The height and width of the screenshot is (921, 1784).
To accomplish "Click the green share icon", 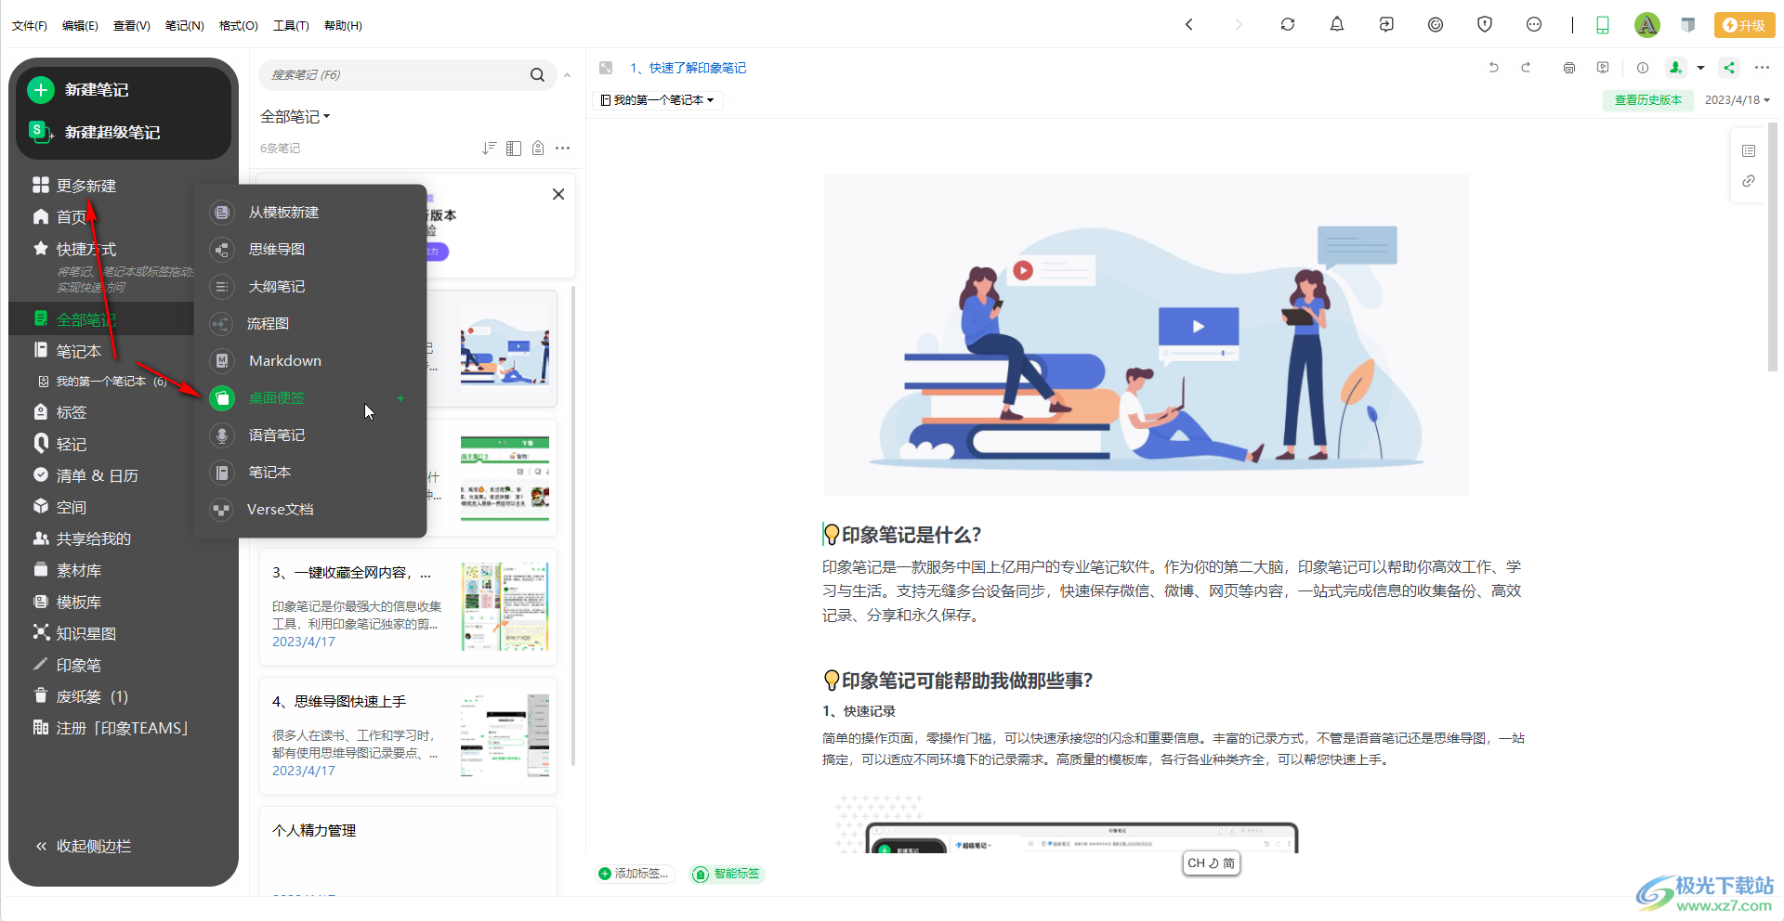I will pyautogui.click(x=1729, y=68).
